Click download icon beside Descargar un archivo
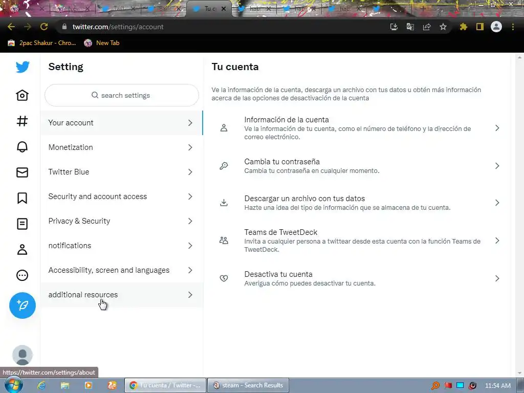 click(224, 203)
